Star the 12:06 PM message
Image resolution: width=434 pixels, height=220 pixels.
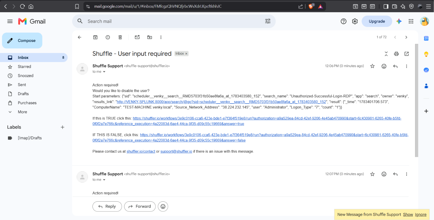[x=372, y=66]
